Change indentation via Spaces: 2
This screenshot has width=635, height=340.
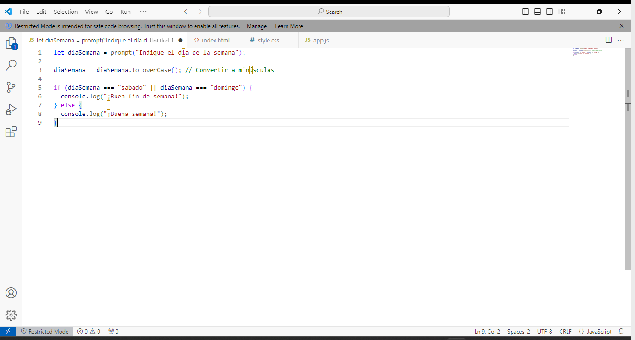[519, 331]
